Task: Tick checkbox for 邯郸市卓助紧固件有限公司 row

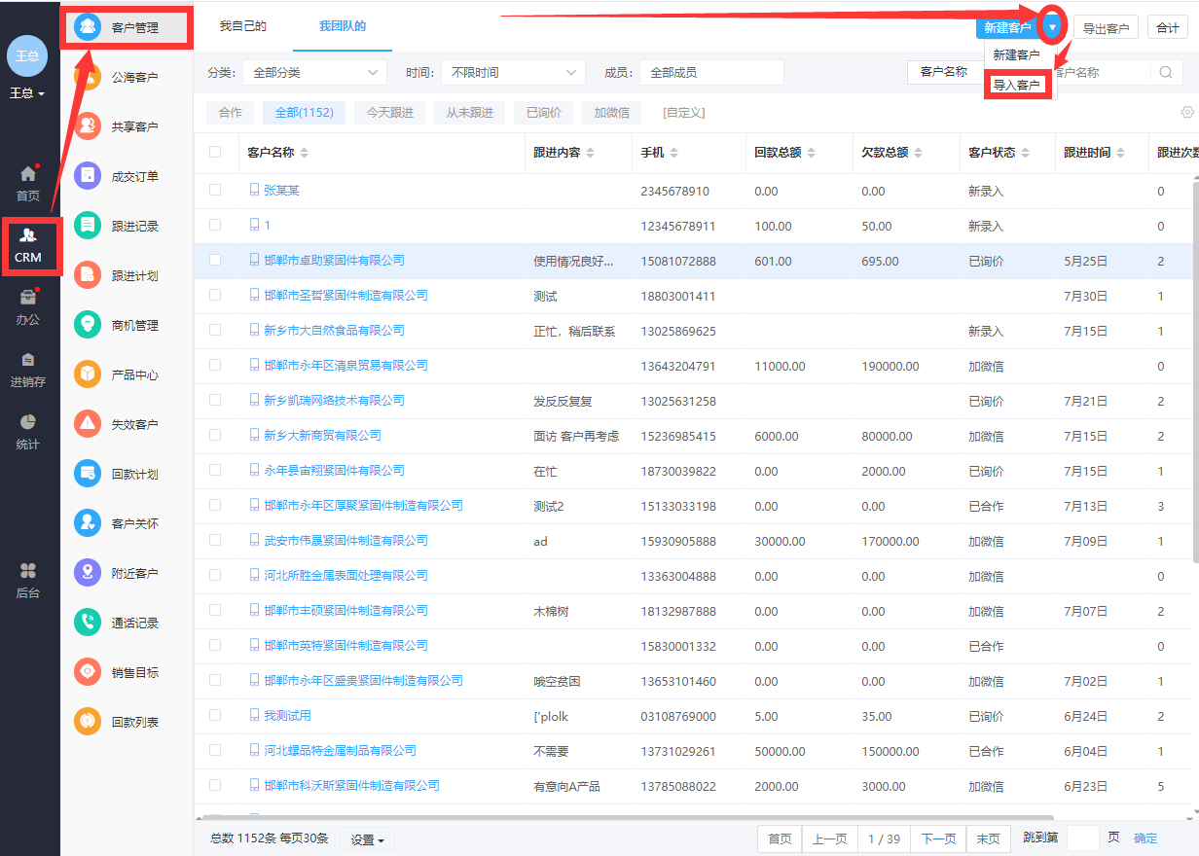Action: pos(215,260)
